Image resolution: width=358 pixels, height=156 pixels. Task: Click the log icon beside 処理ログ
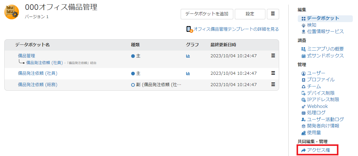pyautogui.click(x=304, y=113)
